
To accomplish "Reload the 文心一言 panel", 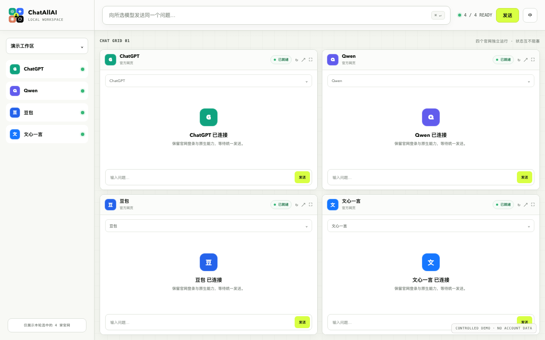I will (519, 205).
